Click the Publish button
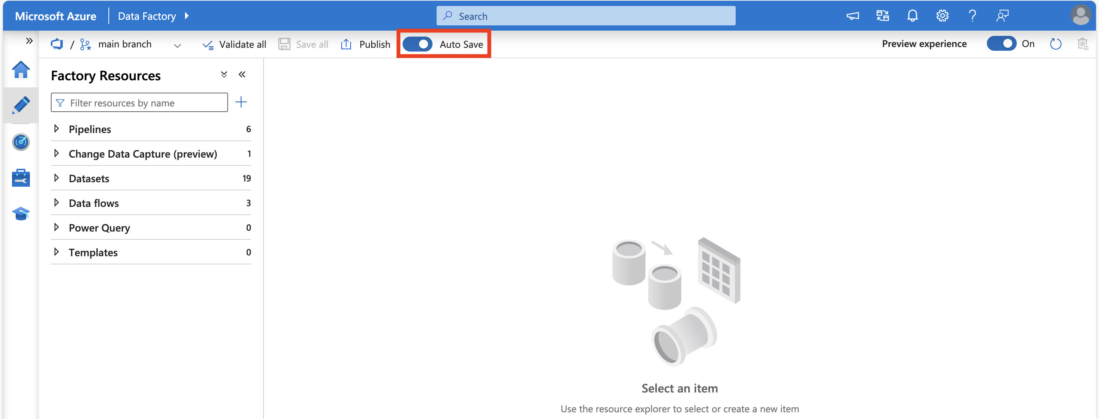This screenshot has width=1099, height=419. [x=364, y=43]
